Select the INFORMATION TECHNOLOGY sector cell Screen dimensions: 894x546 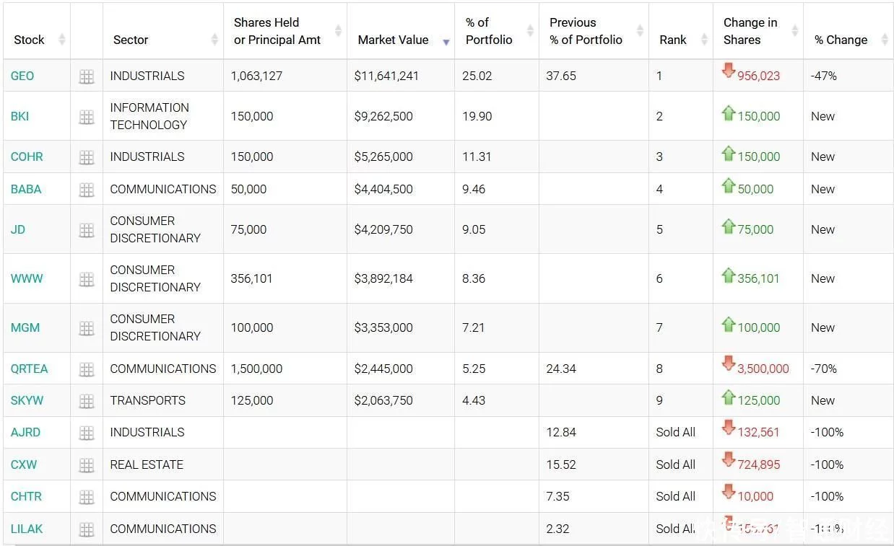[163, 117]
